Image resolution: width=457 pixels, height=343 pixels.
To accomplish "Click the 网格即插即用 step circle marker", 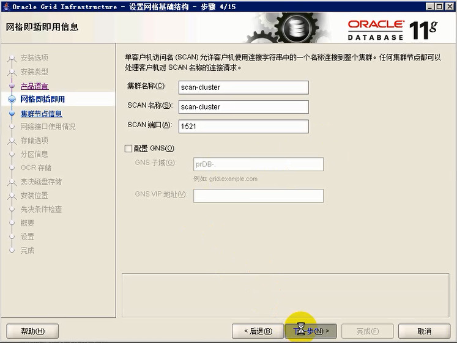I will point(12,99).
